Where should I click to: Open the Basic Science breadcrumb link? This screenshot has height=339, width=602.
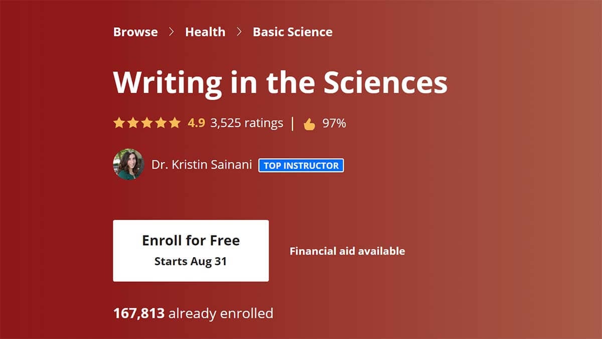(x=292, y=32)
